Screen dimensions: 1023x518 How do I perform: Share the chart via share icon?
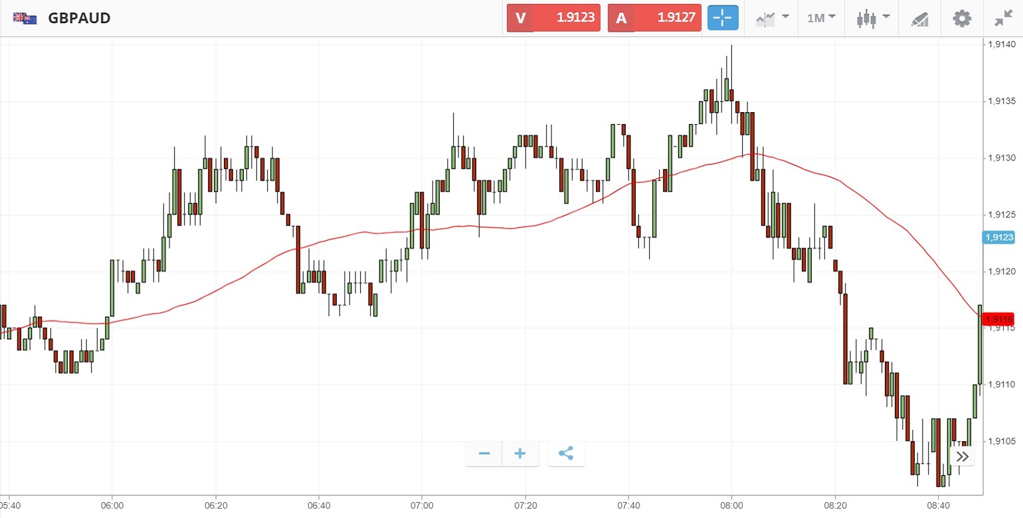click(x=566, y=454)
